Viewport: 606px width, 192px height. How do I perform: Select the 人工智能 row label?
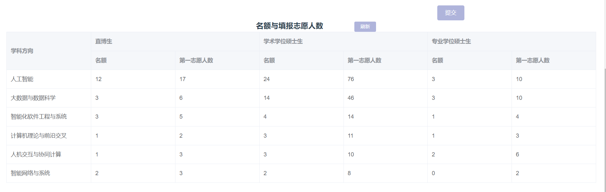[22, 79]
